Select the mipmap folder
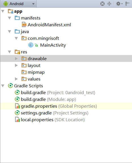 click(x=33, y=72)
